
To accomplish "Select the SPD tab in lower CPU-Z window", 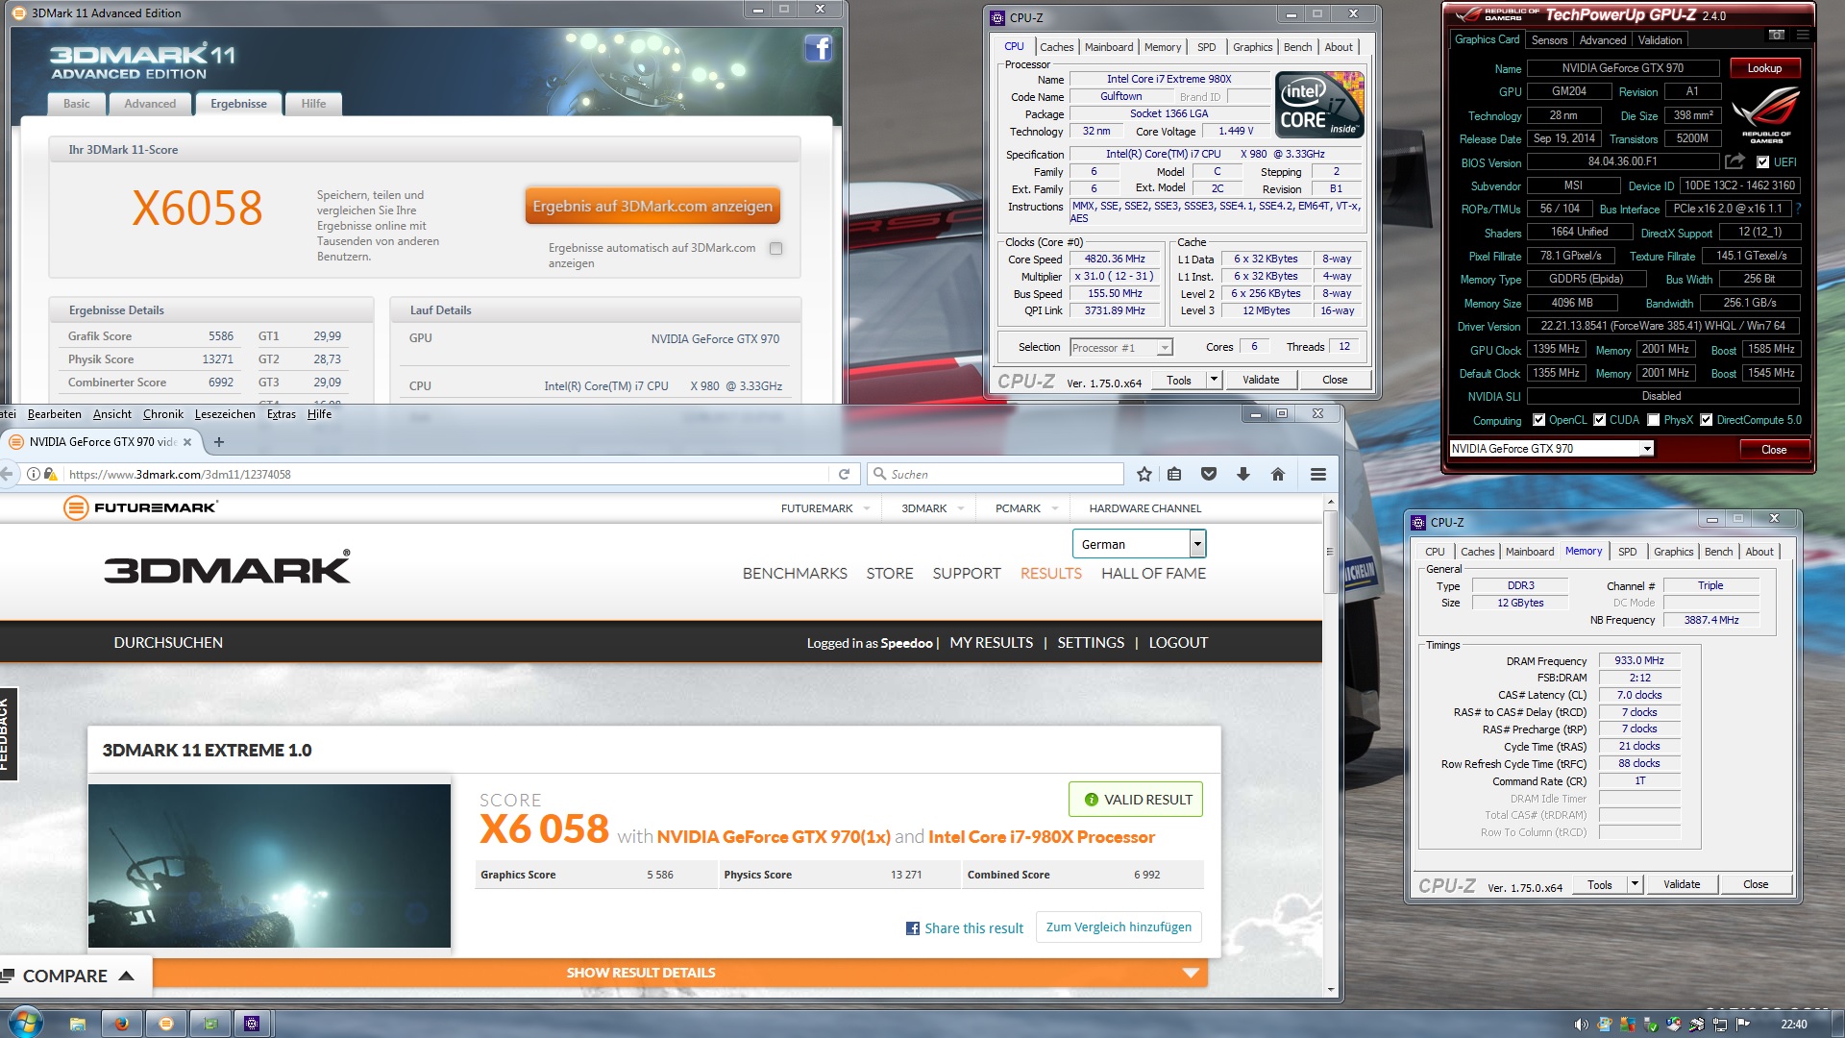I will coord(1627,552).
